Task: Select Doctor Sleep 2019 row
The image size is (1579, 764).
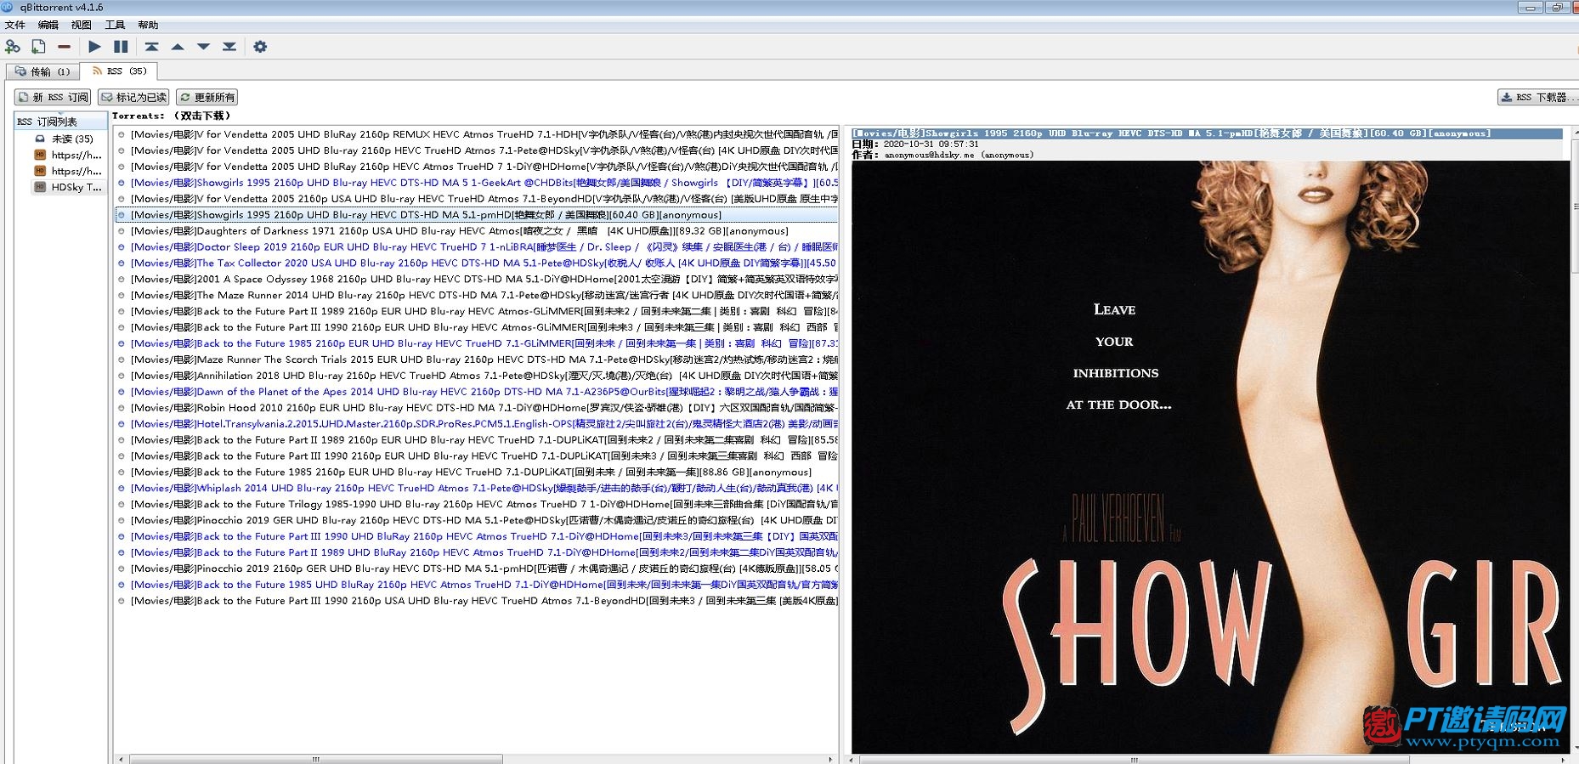Action: 477,247
